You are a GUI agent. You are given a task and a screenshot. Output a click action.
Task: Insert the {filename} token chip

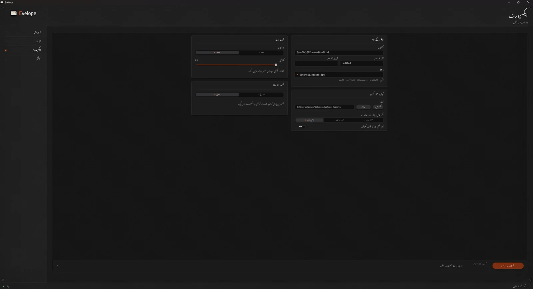click(362, 80)
